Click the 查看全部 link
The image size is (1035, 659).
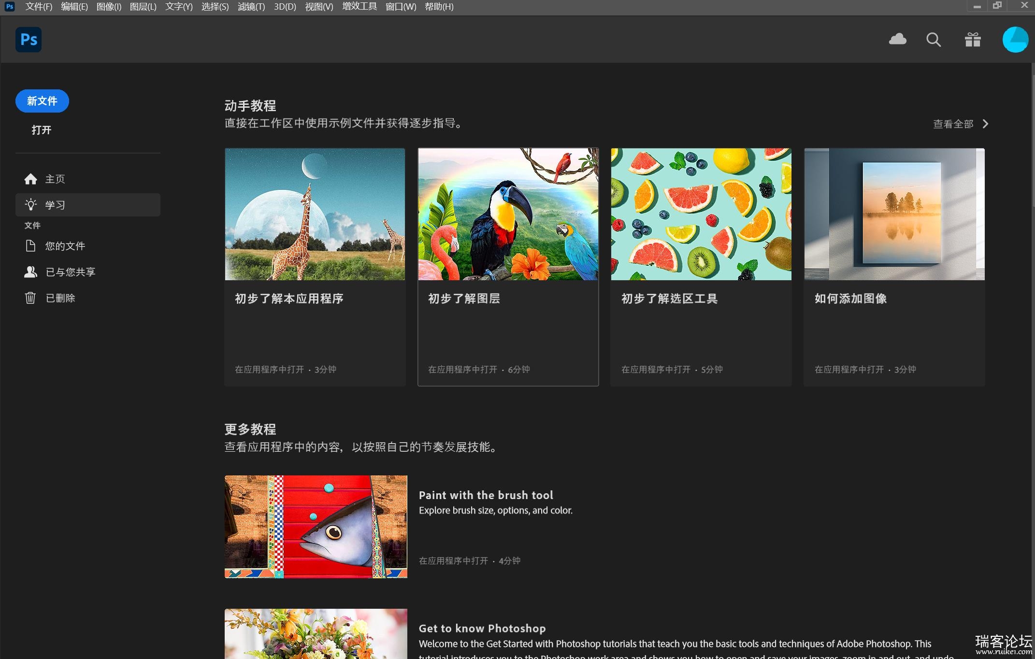tap(953, 124)
